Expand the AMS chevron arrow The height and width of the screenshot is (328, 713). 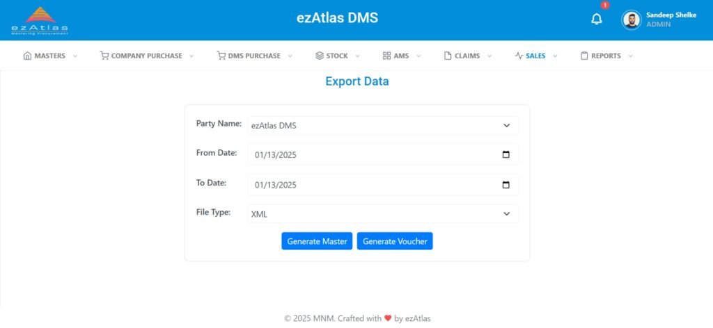coord(418,56)
